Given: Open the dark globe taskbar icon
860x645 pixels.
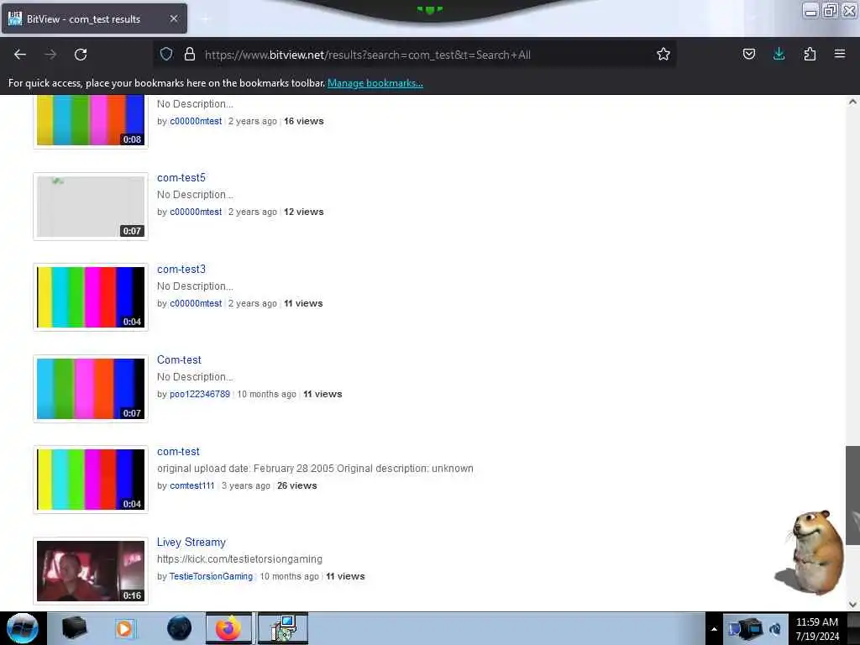Looking at the screenshot, I should 179,628.
